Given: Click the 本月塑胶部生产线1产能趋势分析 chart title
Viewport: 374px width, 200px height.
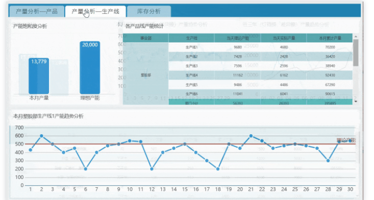Looking at the screenshot, I should (x=48, y=116).
